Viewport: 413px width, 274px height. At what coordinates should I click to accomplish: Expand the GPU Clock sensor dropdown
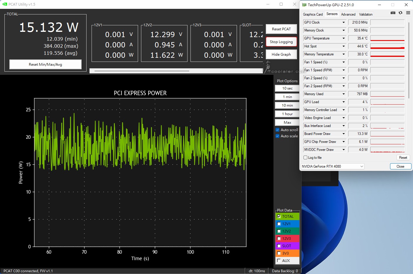pos(344,22)
